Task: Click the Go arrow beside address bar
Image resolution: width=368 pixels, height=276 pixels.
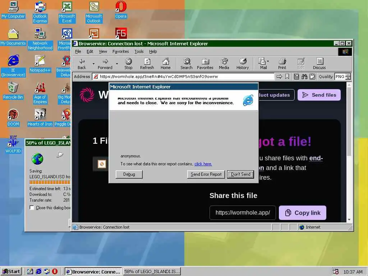Action: pos(279,77)
